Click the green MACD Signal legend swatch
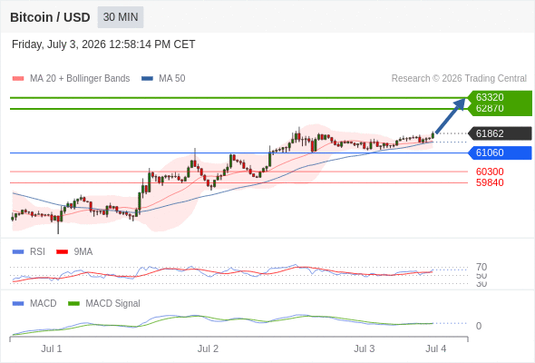 73,303
